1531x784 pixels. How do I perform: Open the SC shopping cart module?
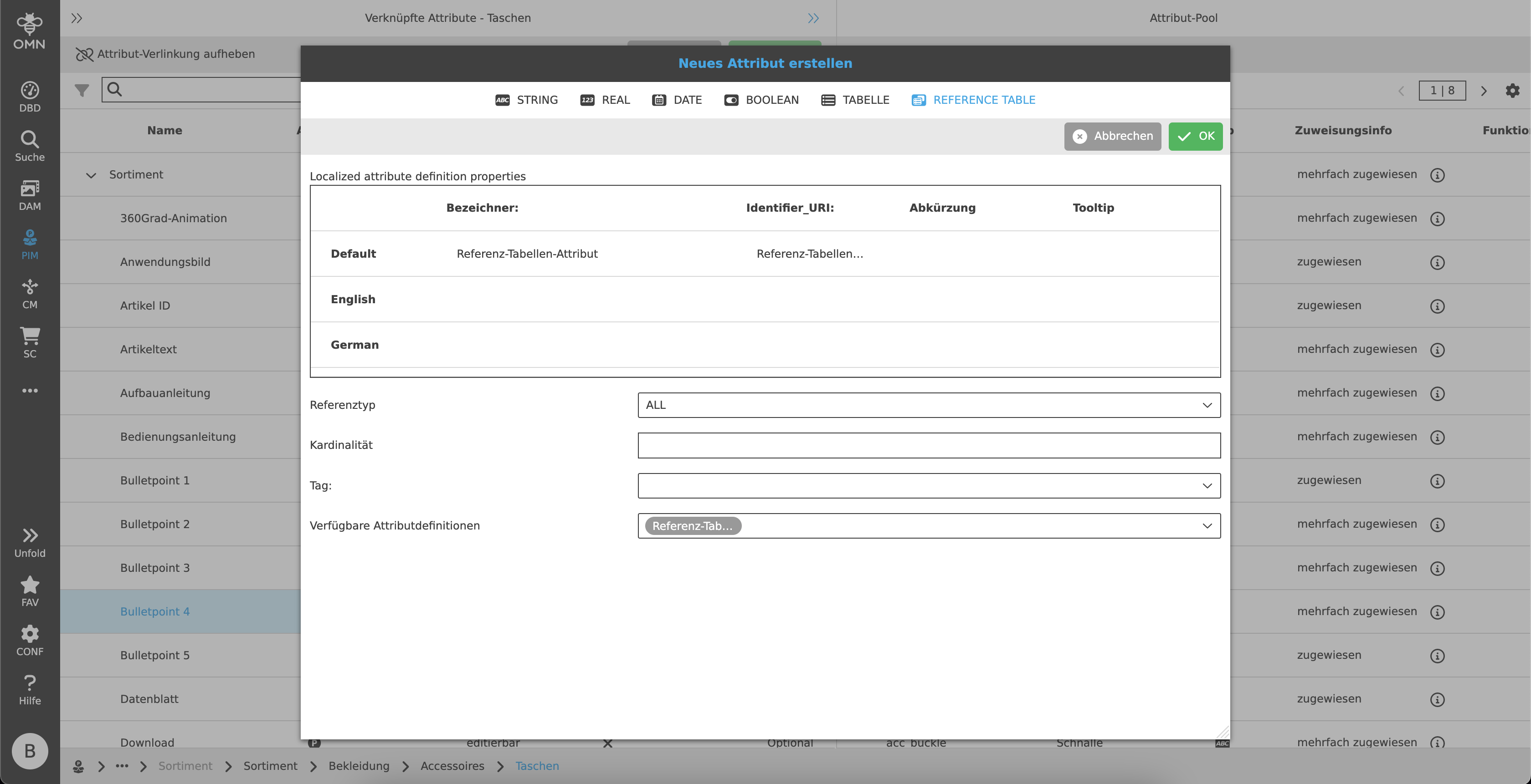(30, 343)
